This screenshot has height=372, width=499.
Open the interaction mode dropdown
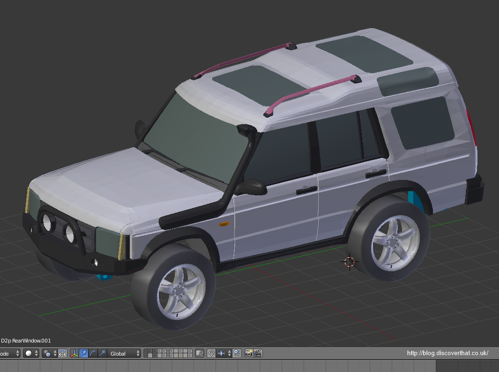click(x=7, y=353)
